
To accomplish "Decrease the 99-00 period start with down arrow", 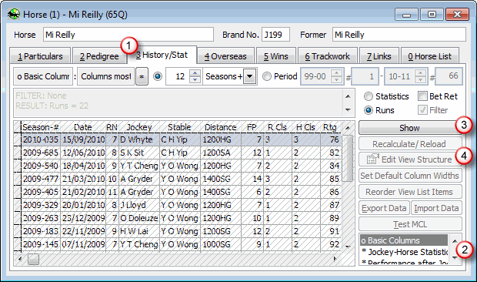I will [336, 80].
